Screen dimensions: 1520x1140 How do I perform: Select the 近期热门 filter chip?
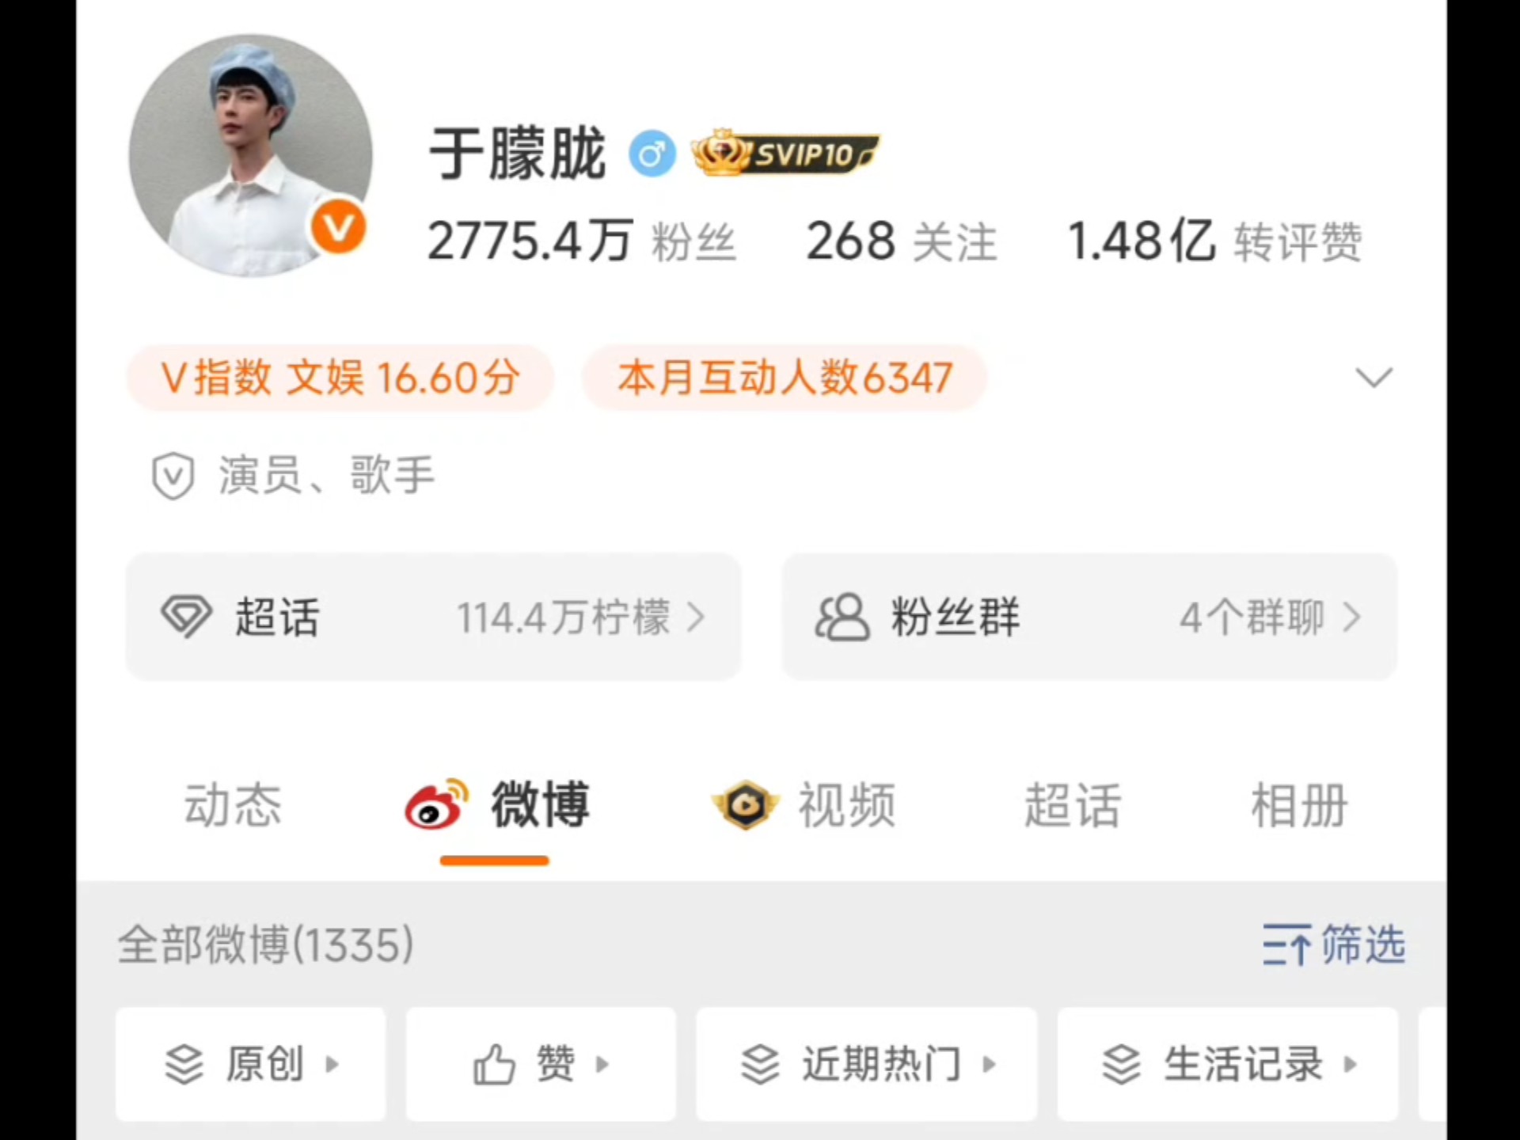867,1063
